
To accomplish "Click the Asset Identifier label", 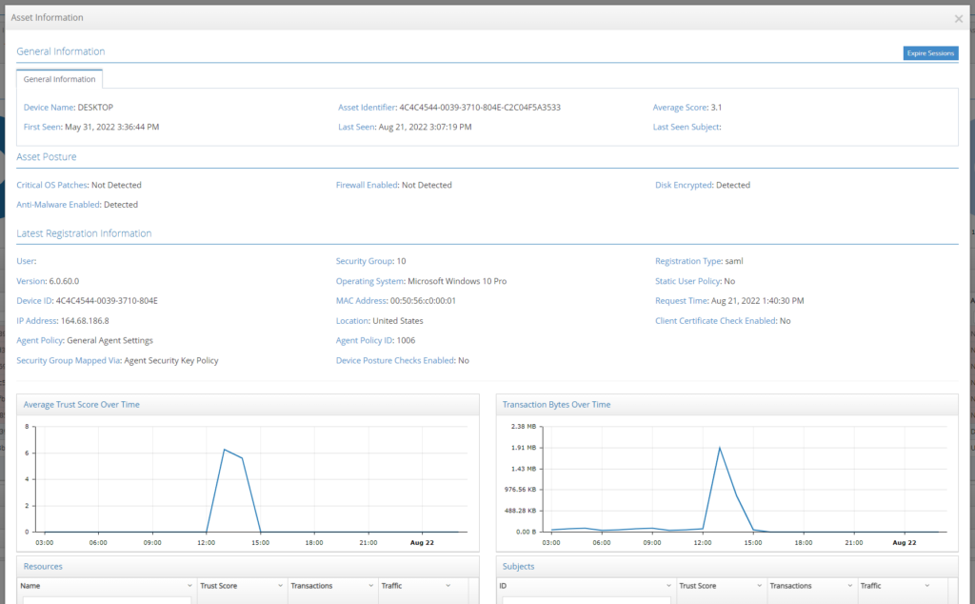I will [x=367, y=107].
